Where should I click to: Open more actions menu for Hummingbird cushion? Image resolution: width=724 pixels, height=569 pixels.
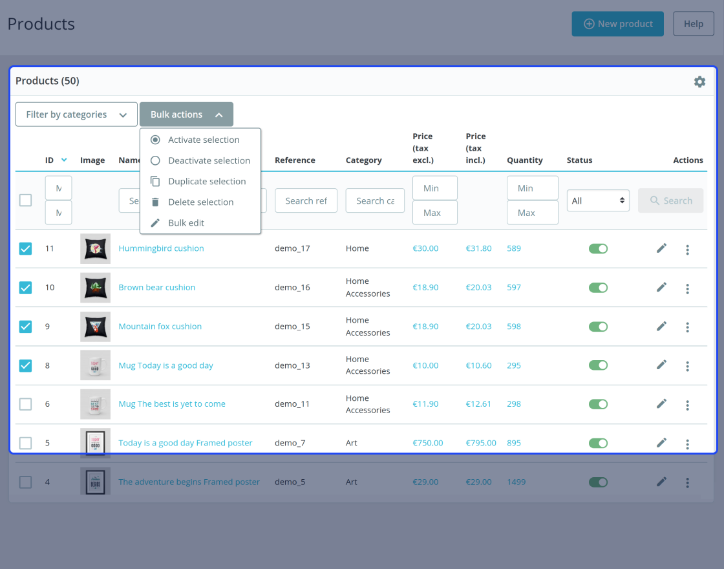coord(688,250)
